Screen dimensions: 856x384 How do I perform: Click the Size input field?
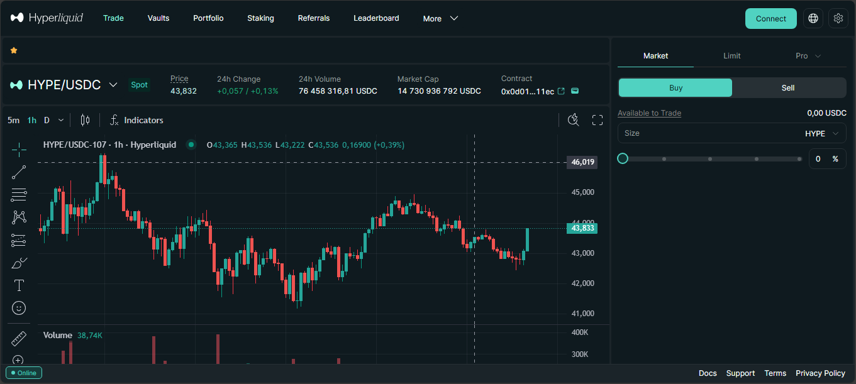732,133
